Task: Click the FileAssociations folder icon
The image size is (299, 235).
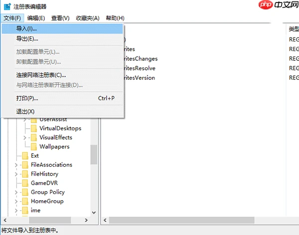Action: tap(25, 165)
